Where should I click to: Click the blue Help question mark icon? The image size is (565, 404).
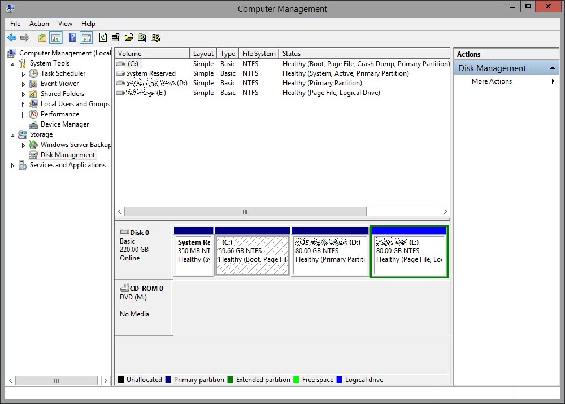coord(72,37)
